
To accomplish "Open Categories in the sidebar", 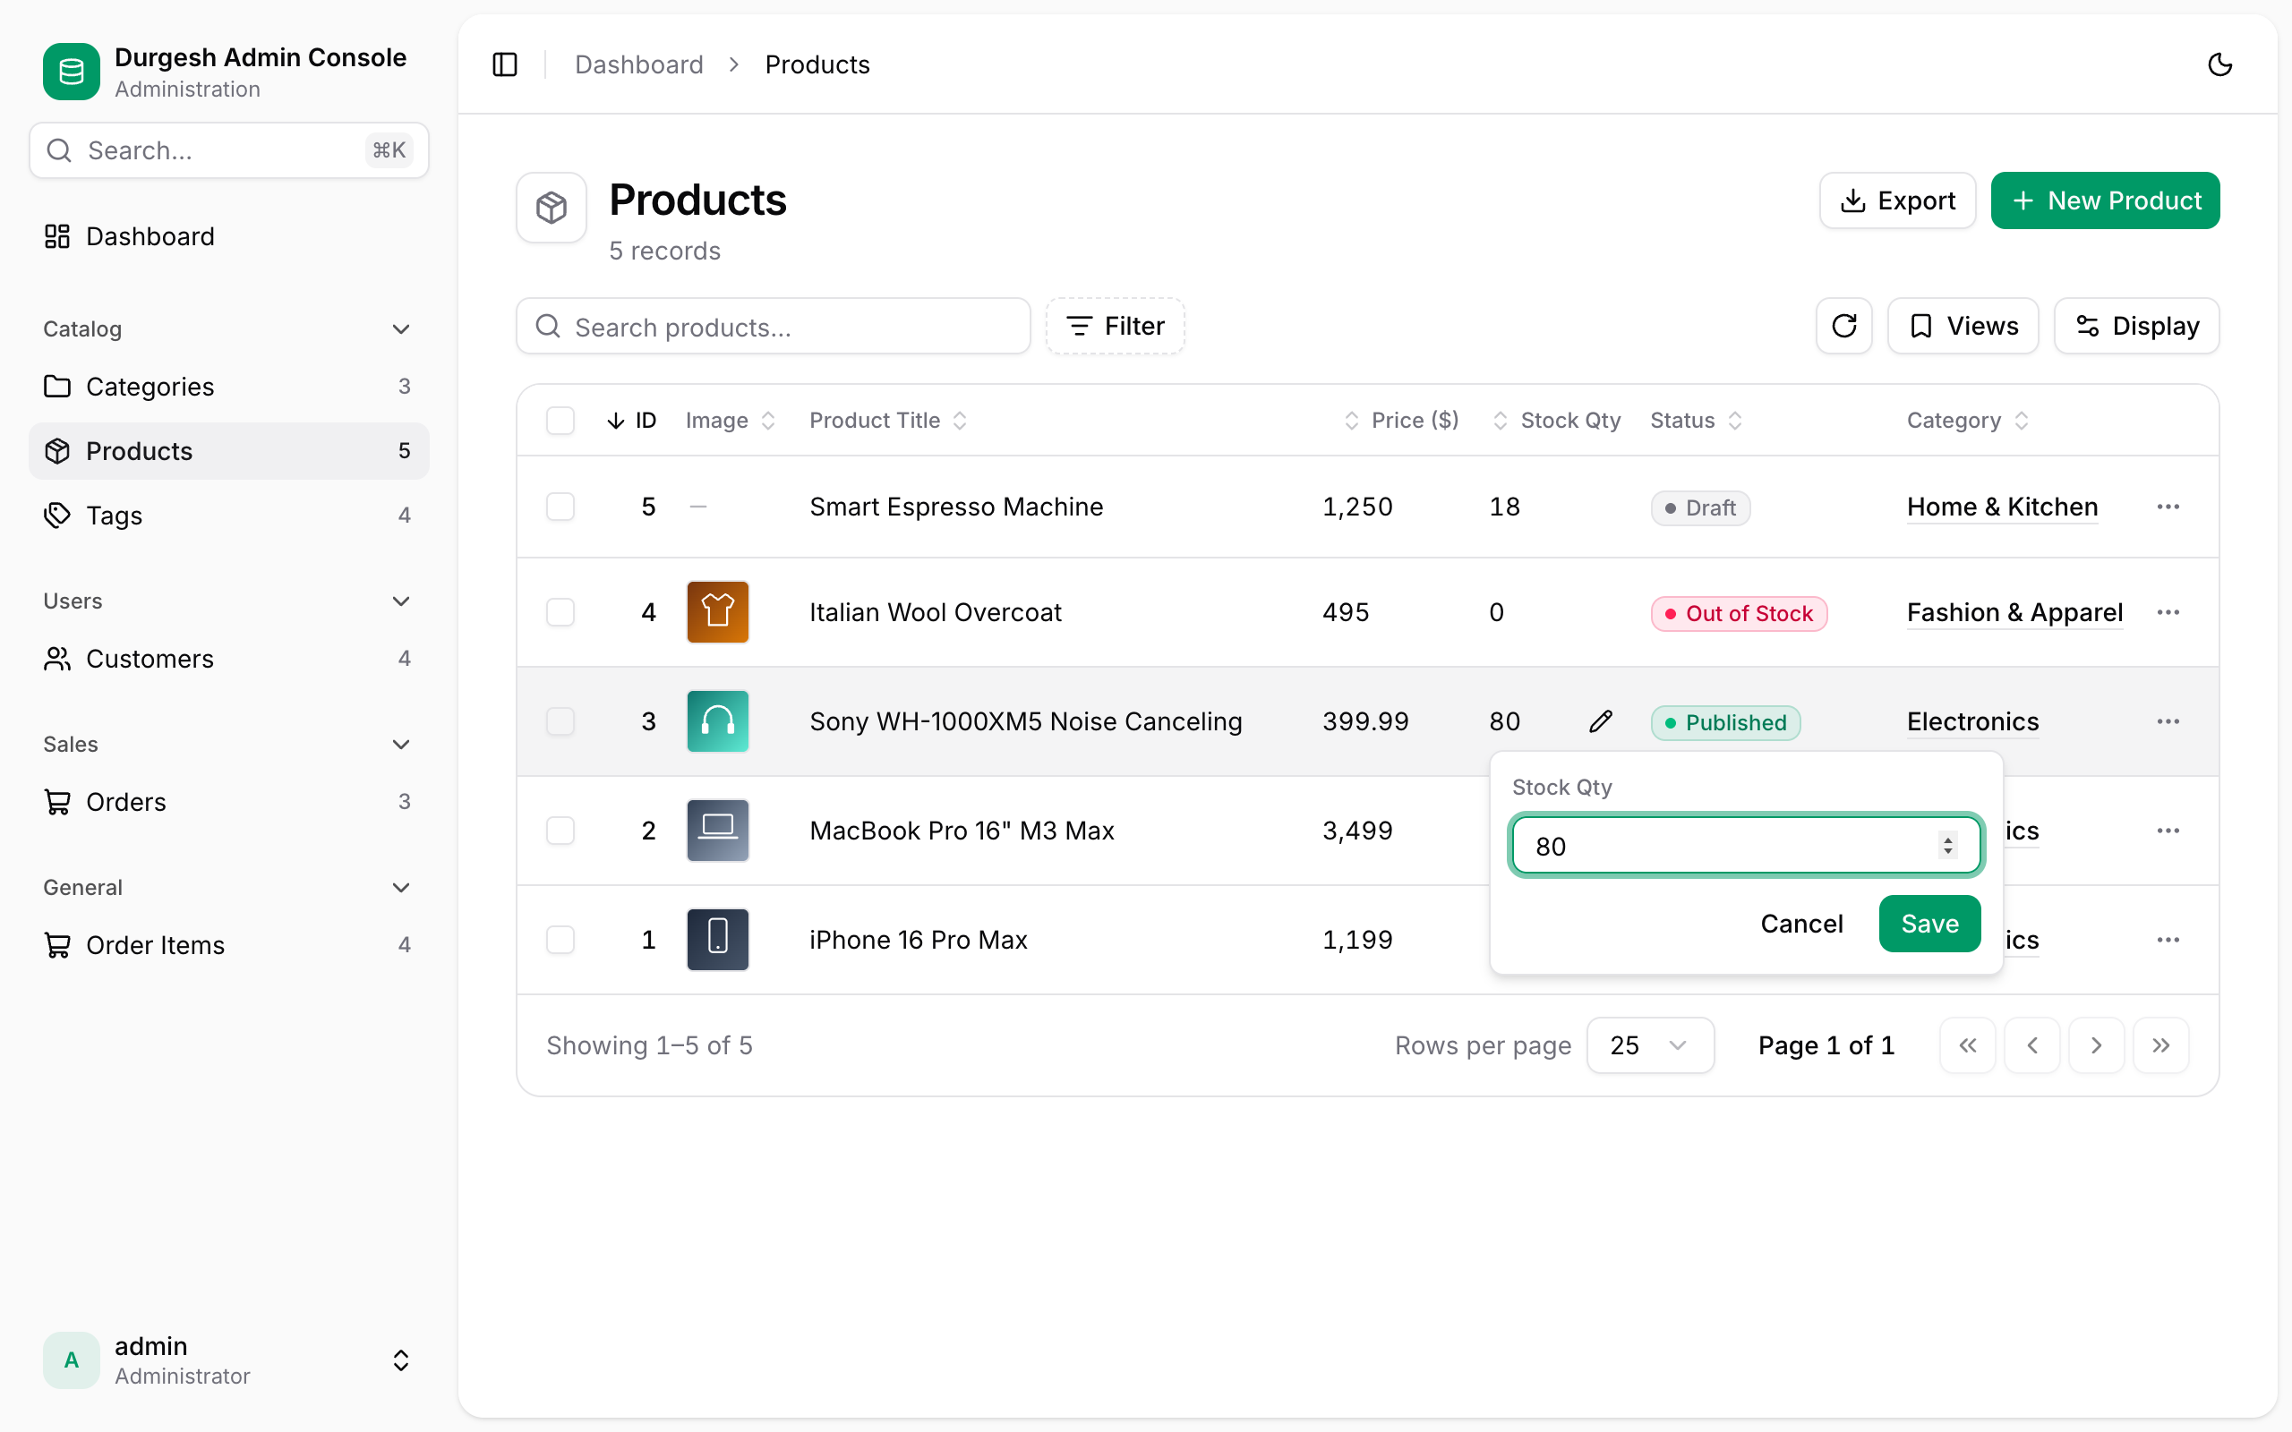I will point(228,387).
